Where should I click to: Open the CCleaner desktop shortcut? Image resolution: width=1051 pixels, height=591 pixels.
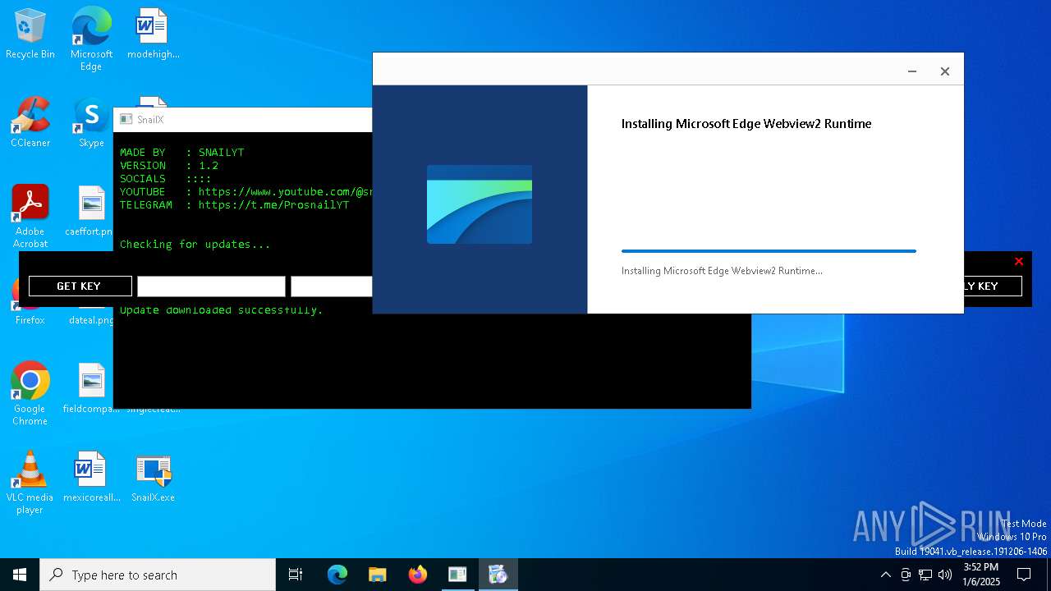click(x=30, y=123)
